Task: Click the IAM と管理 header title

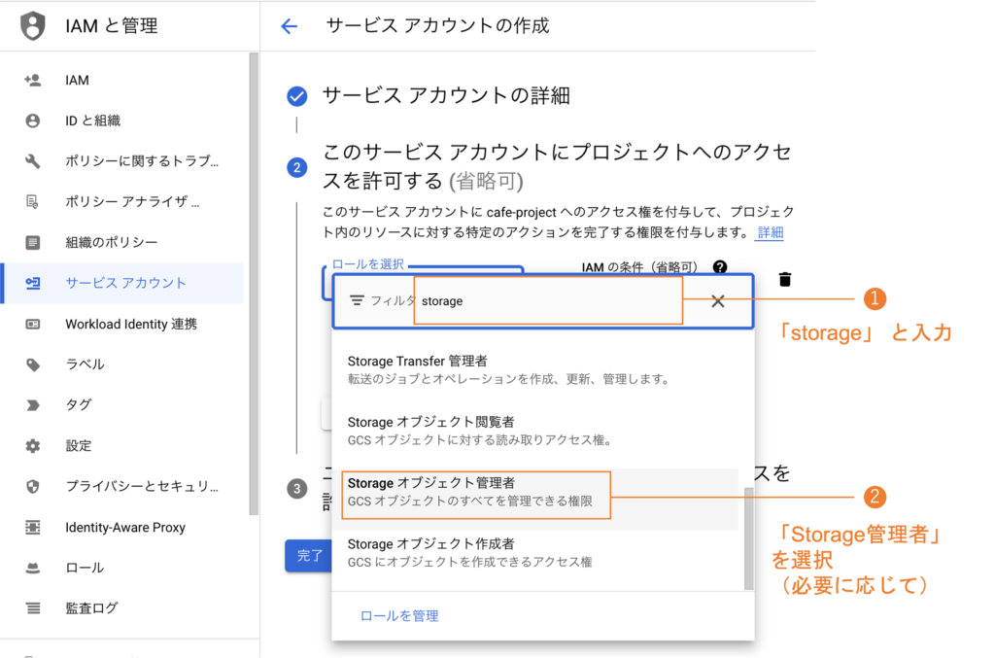Action: [x=112, y=26]
